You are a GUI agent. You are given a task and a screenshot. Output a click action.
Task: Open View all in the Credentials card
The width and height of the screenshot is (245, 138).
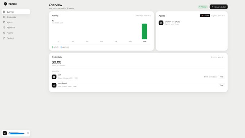pos(222,57)
